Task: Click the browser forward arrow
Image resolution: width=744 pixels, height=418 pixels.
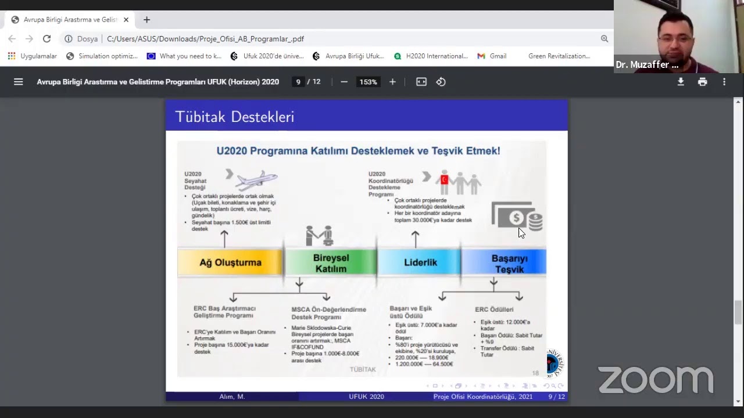Action: [29, 39]
